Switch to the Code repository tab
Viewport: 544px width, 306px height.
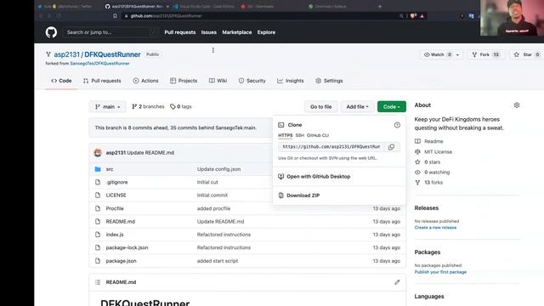point(61,81)
